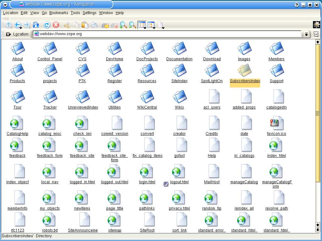Switch to Tree View mode

[151, 25]
